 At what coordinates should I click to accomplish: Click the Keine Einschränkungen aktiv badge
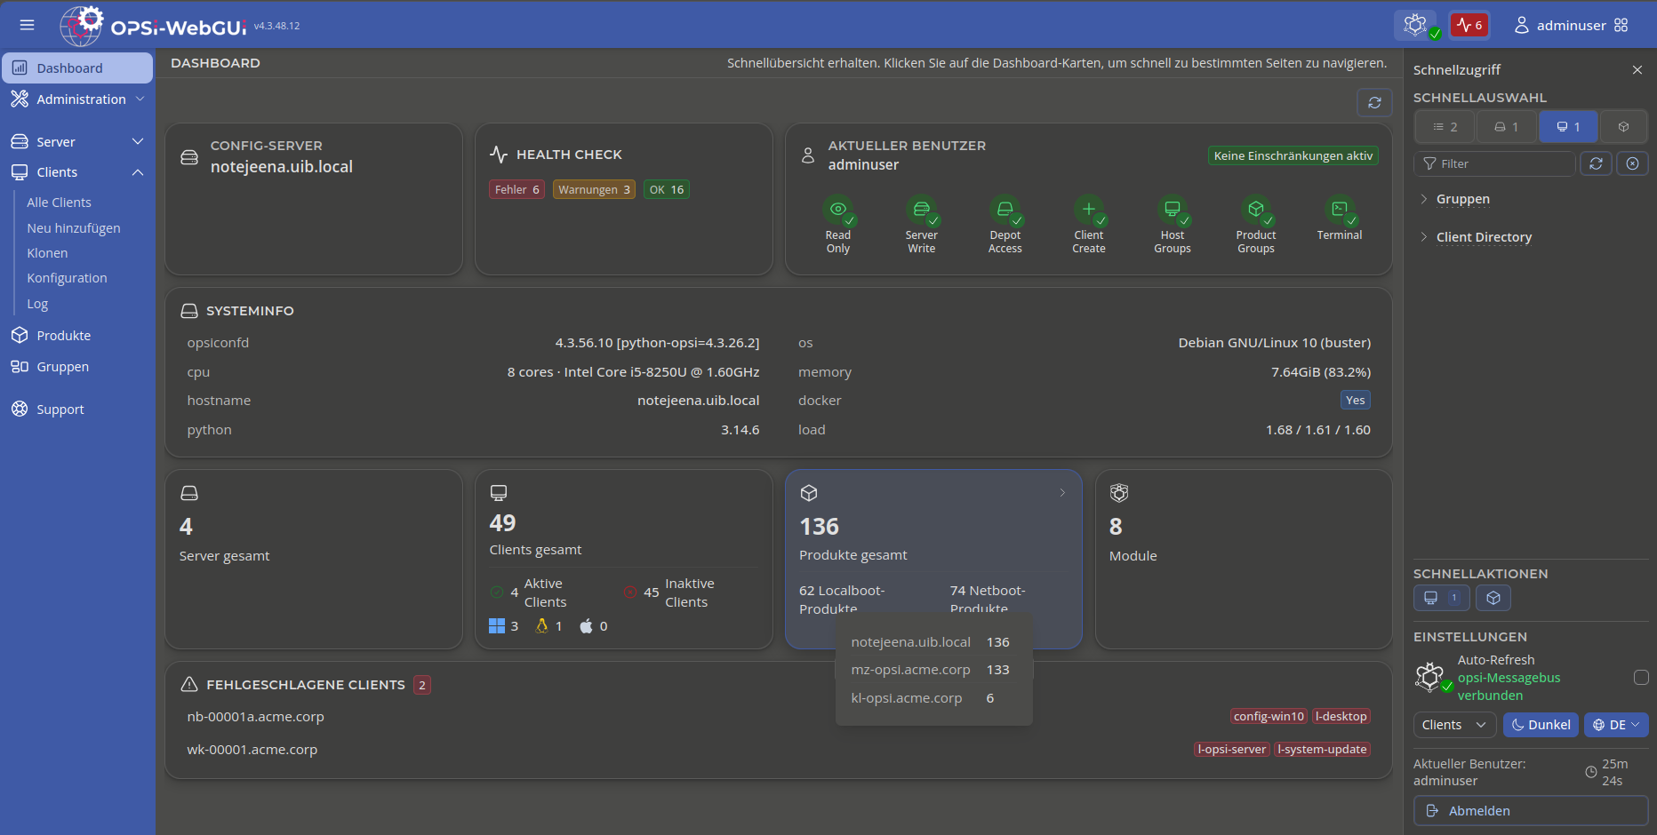1293,155
